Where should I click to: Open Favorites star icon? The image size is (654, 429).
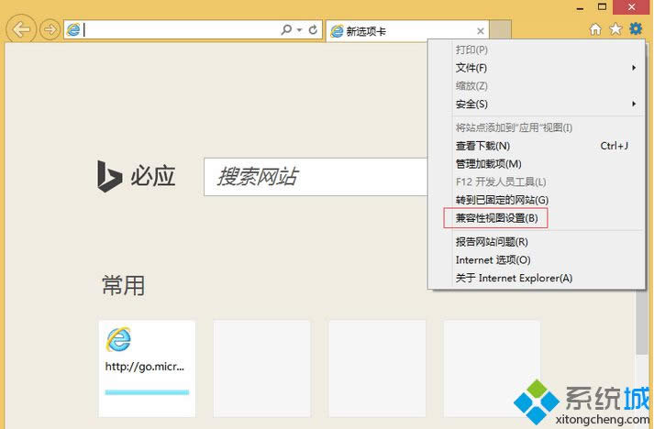coord(615,29)
